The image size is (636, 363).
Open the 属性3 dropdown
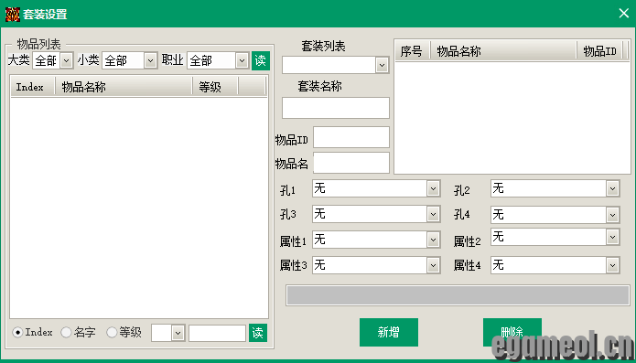tap(433, 266)
